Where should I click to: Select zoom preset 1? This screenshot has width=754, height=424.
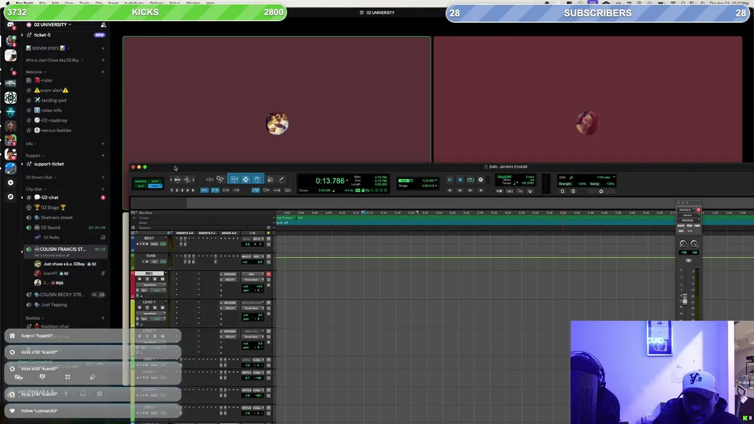point(171,190)
